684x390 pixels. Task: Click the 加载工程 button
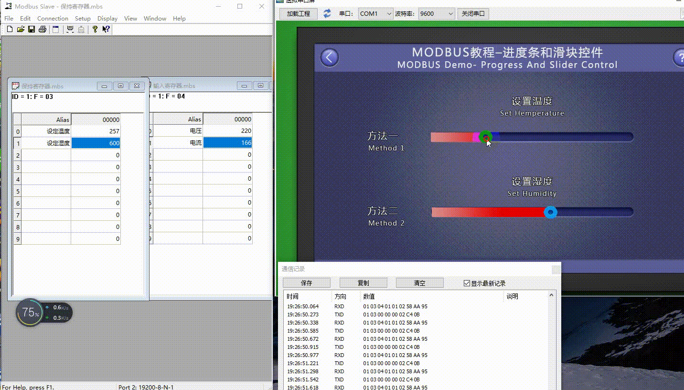[x=299, y=13]
